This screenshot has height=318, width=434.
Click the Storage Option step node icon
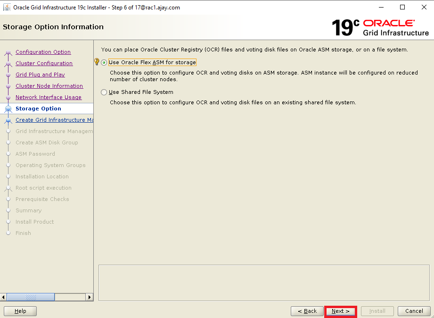pyautogui.click(x=8, y=109)
